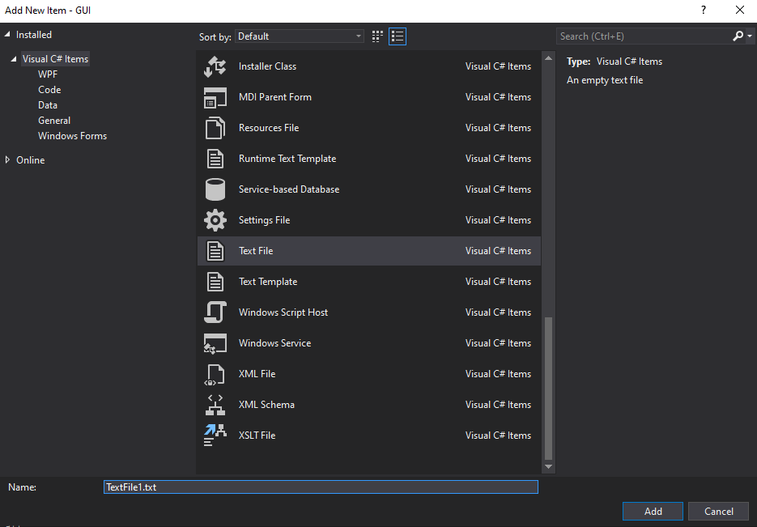
Task: Click Visual C# Items in Settings File row
Action: pyautogui.click(x=498, y=220)
